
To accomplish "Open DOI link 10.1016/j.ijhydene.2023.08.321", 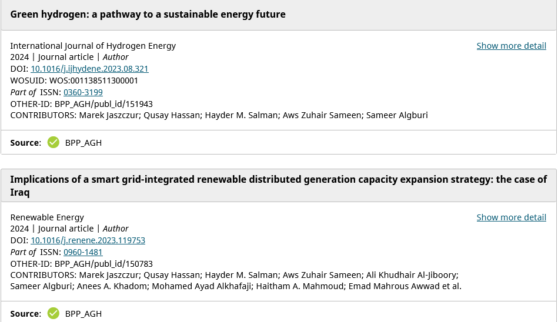I will point(89,69).
